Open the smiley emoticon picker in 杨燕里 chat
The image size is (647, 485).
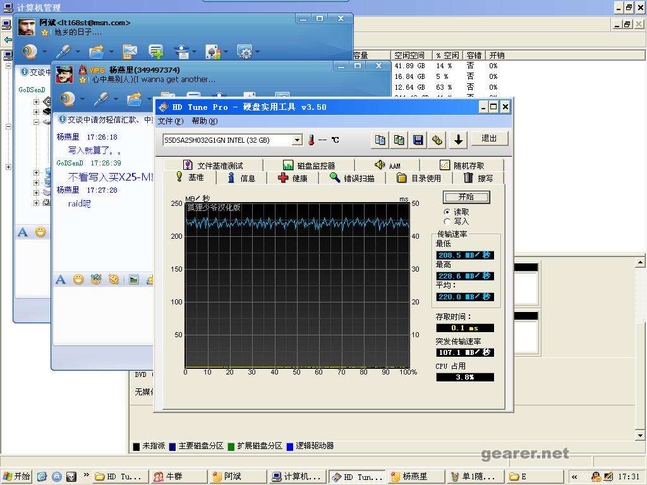click(78, 280)
